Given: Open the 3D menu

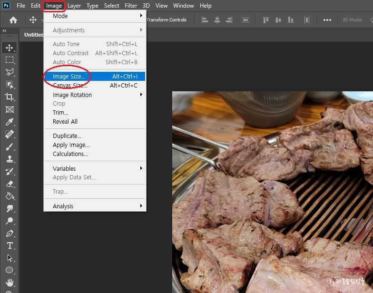Looking at the screenshot, I should [x=146, y=6].
